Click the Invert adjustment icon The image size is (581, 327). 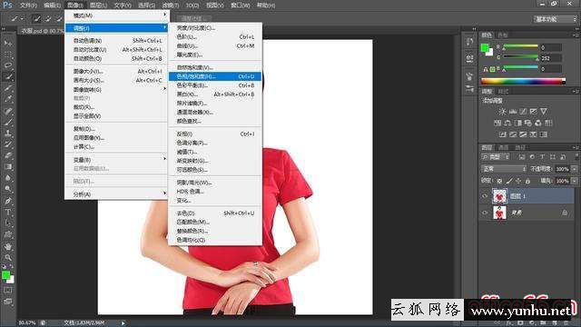502,134
